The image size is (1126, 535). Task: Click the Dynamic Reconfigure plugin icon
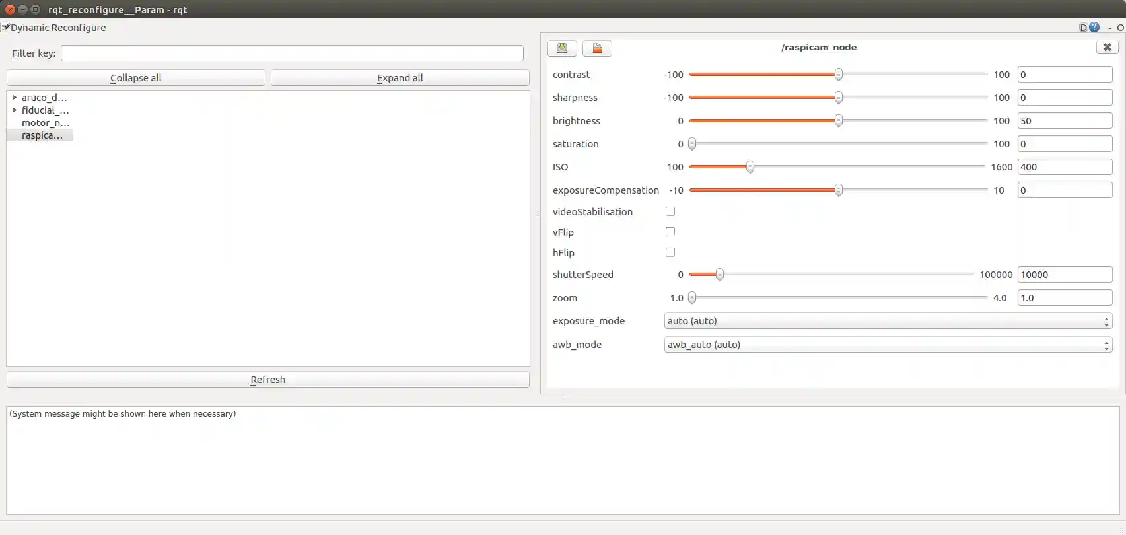5,27
